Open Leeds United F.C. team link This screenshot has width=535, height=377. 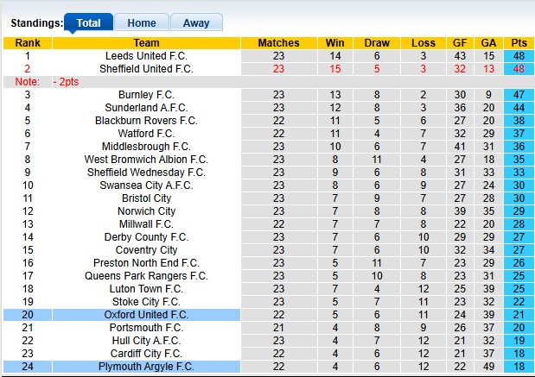point(146,56)
